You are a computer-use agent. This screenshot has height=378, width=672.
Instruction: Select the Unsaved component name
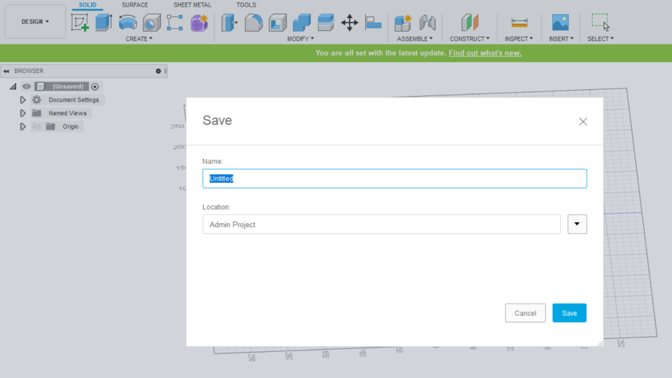pos(68,86)
